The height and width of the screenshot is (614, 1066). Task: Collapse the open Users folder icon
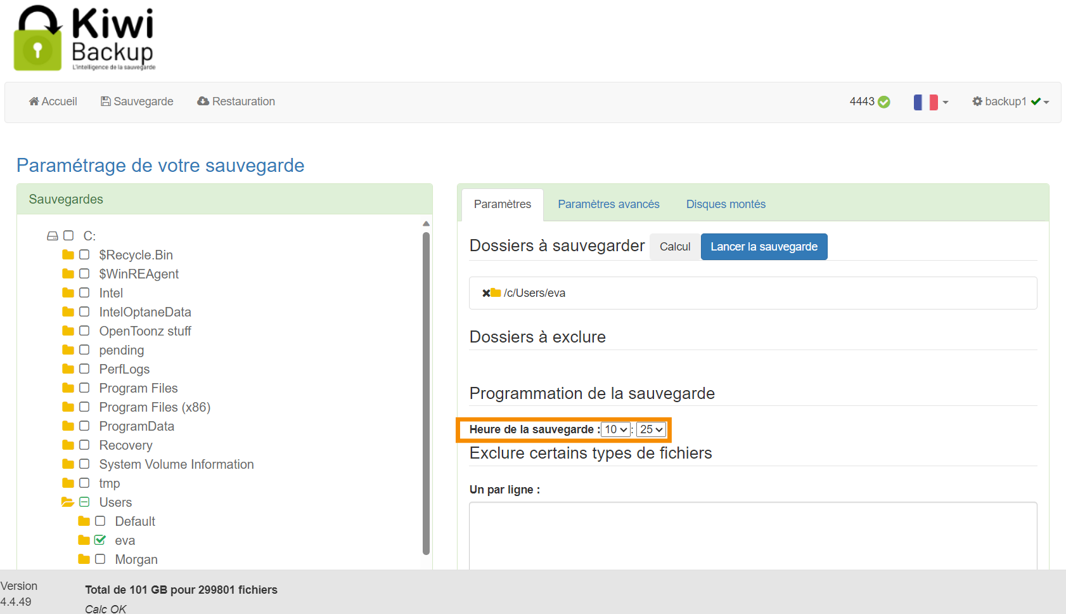tap(68, 502)
